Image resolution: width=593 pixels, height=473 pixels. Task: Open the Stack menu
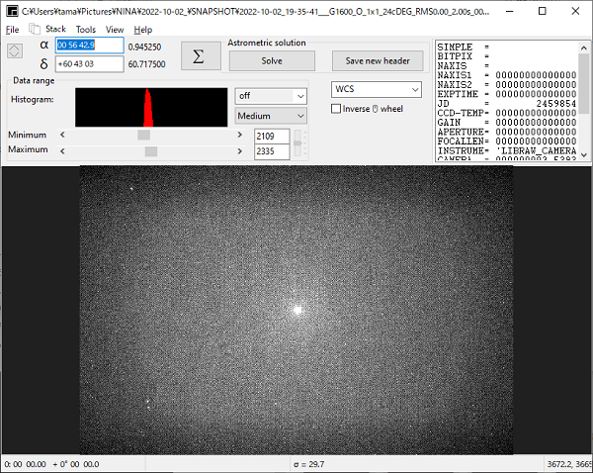pyautogui.click(x=55, y=29)
